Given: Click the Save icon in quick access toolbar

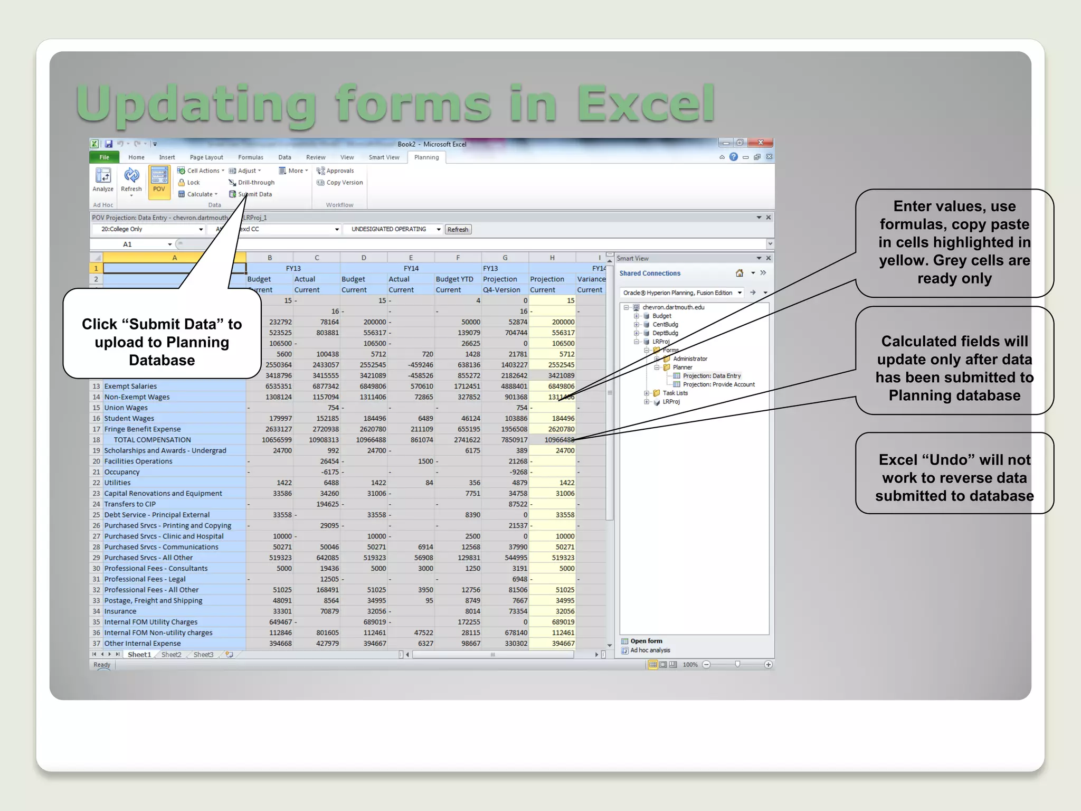Looking at the screenshot, I should click(x=109, y=144).
